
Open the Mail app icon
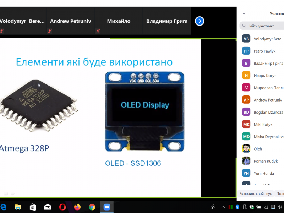click(48, 207)
